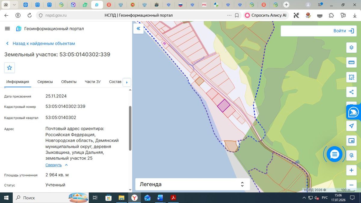Click the site protection shield icon
Image resolution: width=361 pixels, height=203 pixels.
click(41, 15)
